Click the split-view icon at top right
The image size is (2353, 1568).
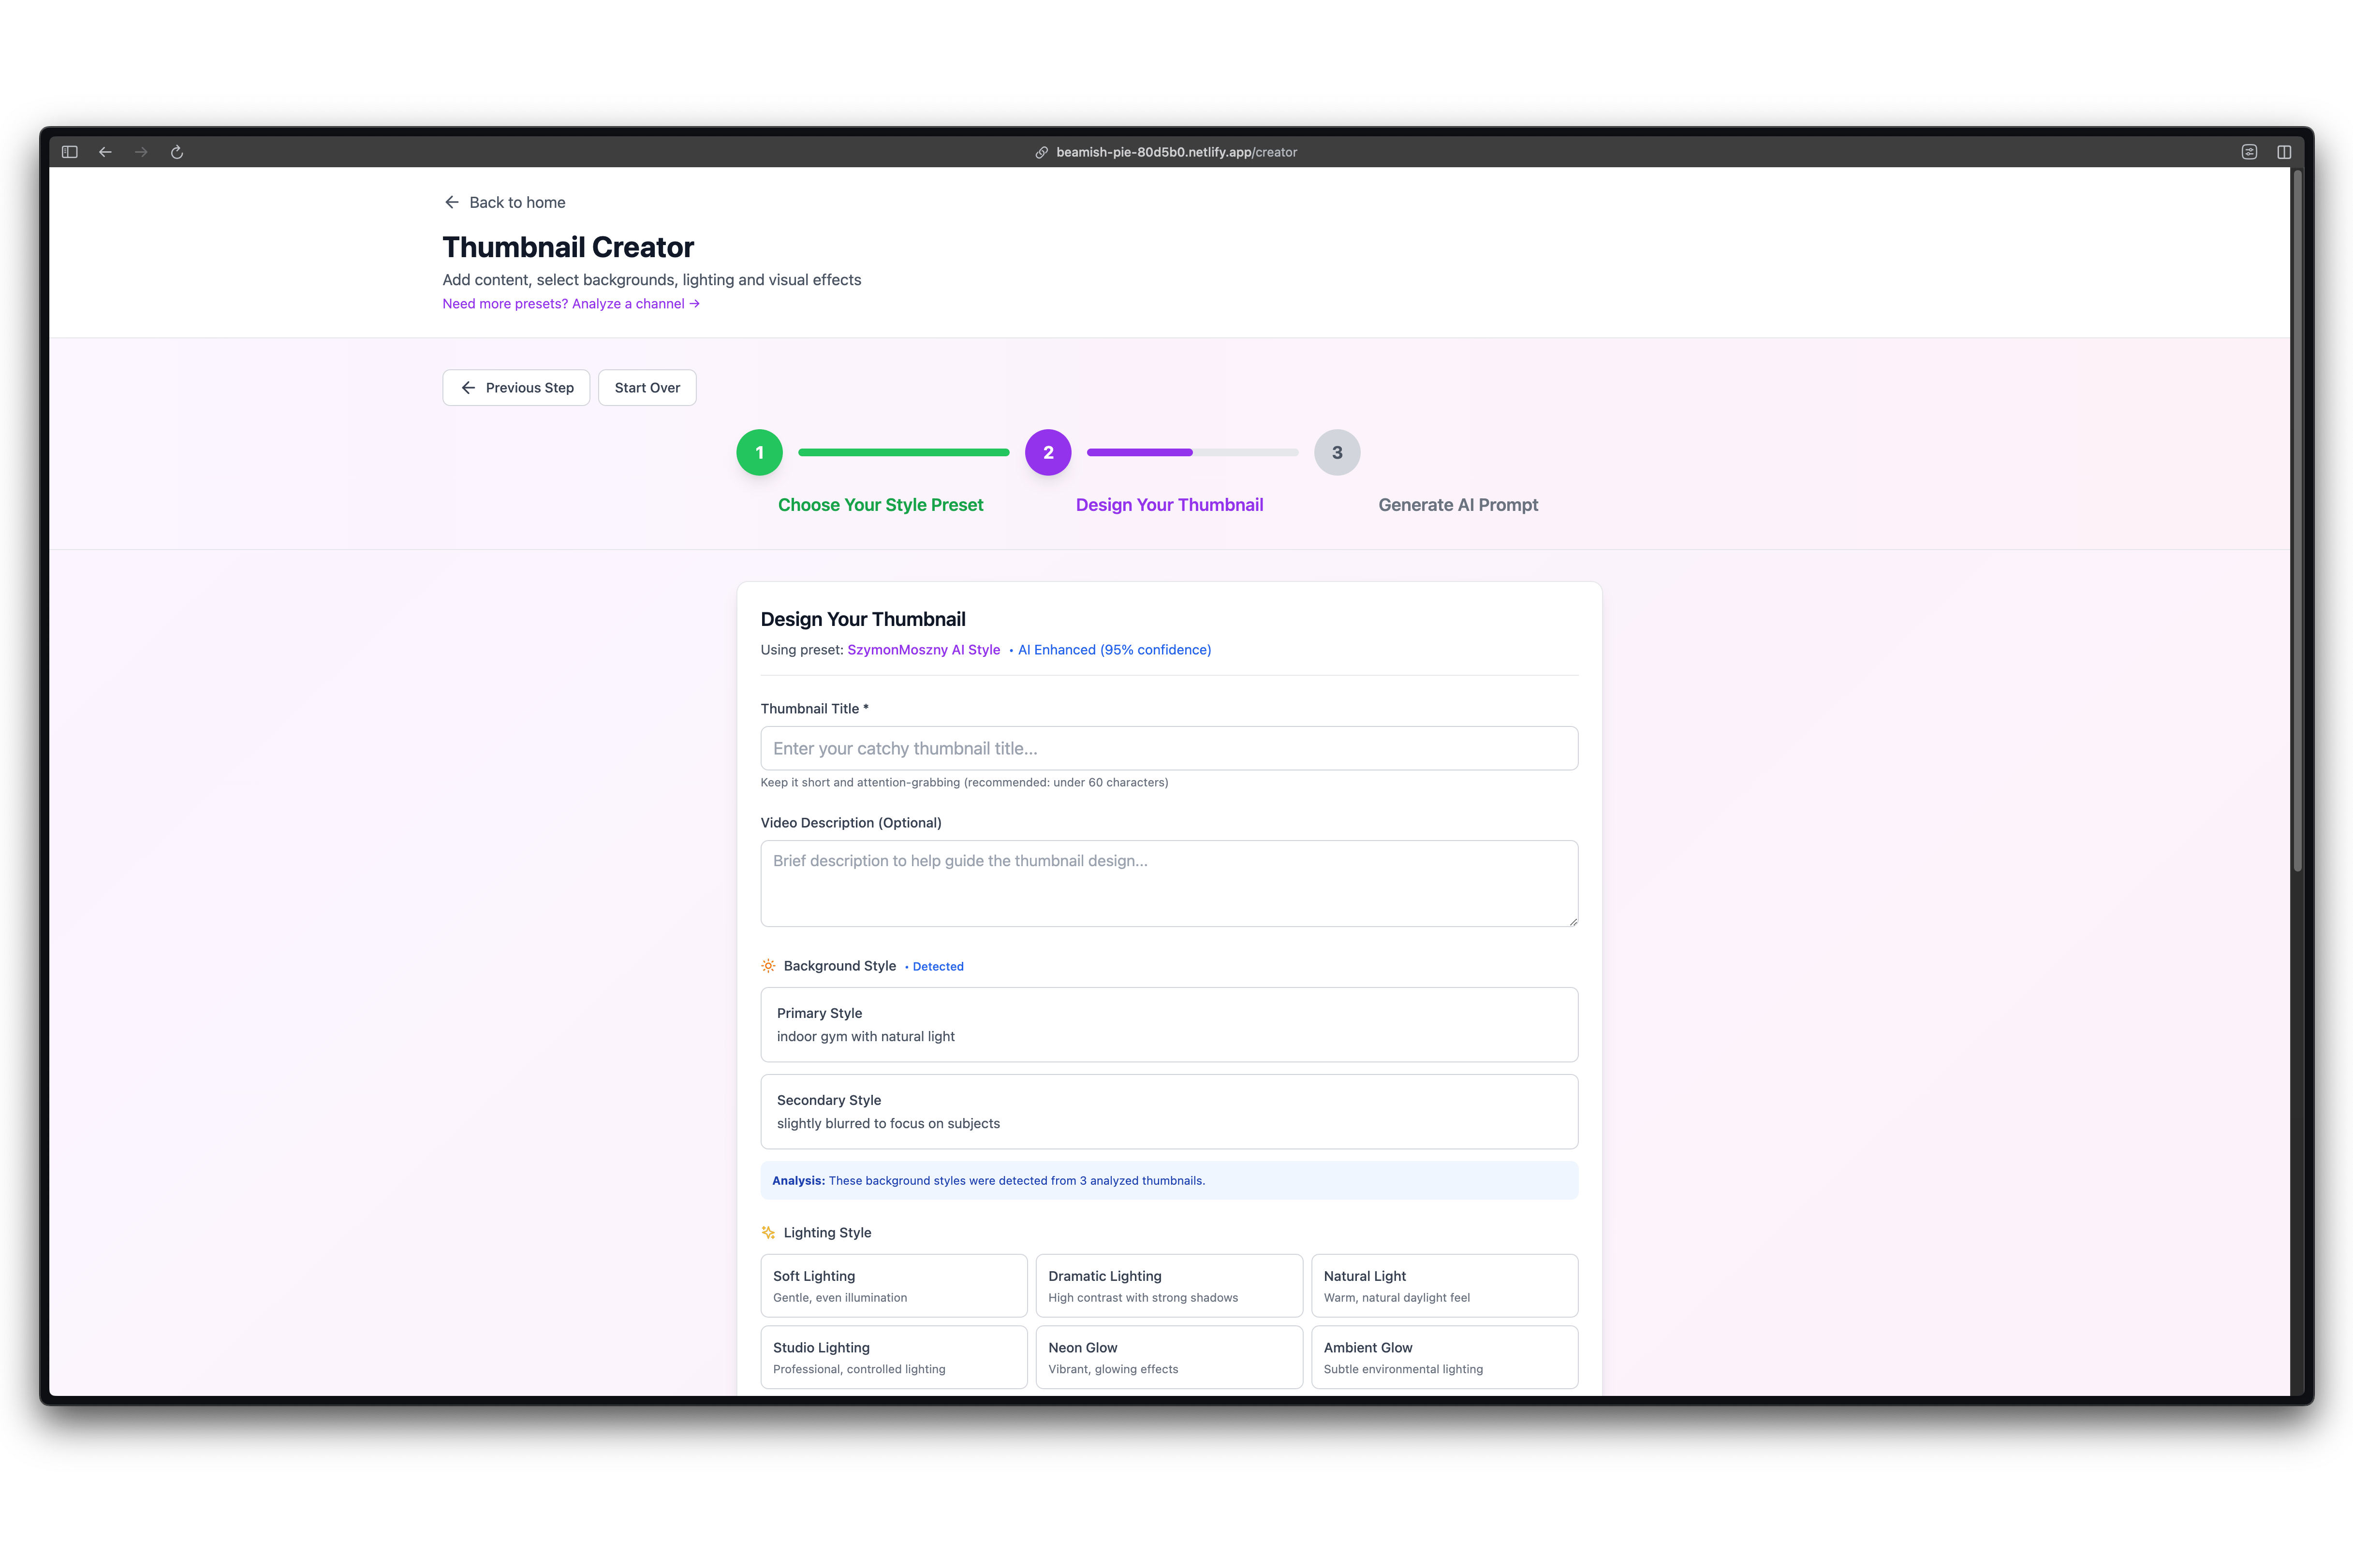pos(2285,151)
